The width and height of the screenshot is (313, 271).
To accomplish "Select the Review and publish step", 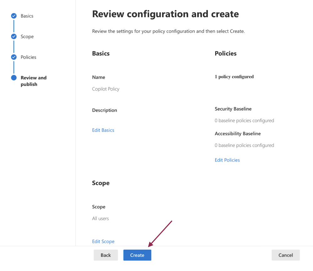I will coord(34,81).
